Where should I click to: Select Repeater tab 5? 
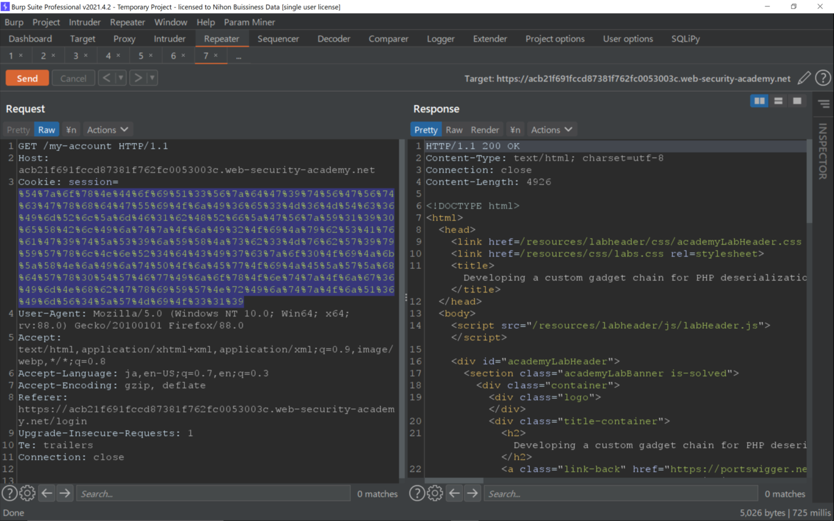pyautogui.click(x=145, y=56)
